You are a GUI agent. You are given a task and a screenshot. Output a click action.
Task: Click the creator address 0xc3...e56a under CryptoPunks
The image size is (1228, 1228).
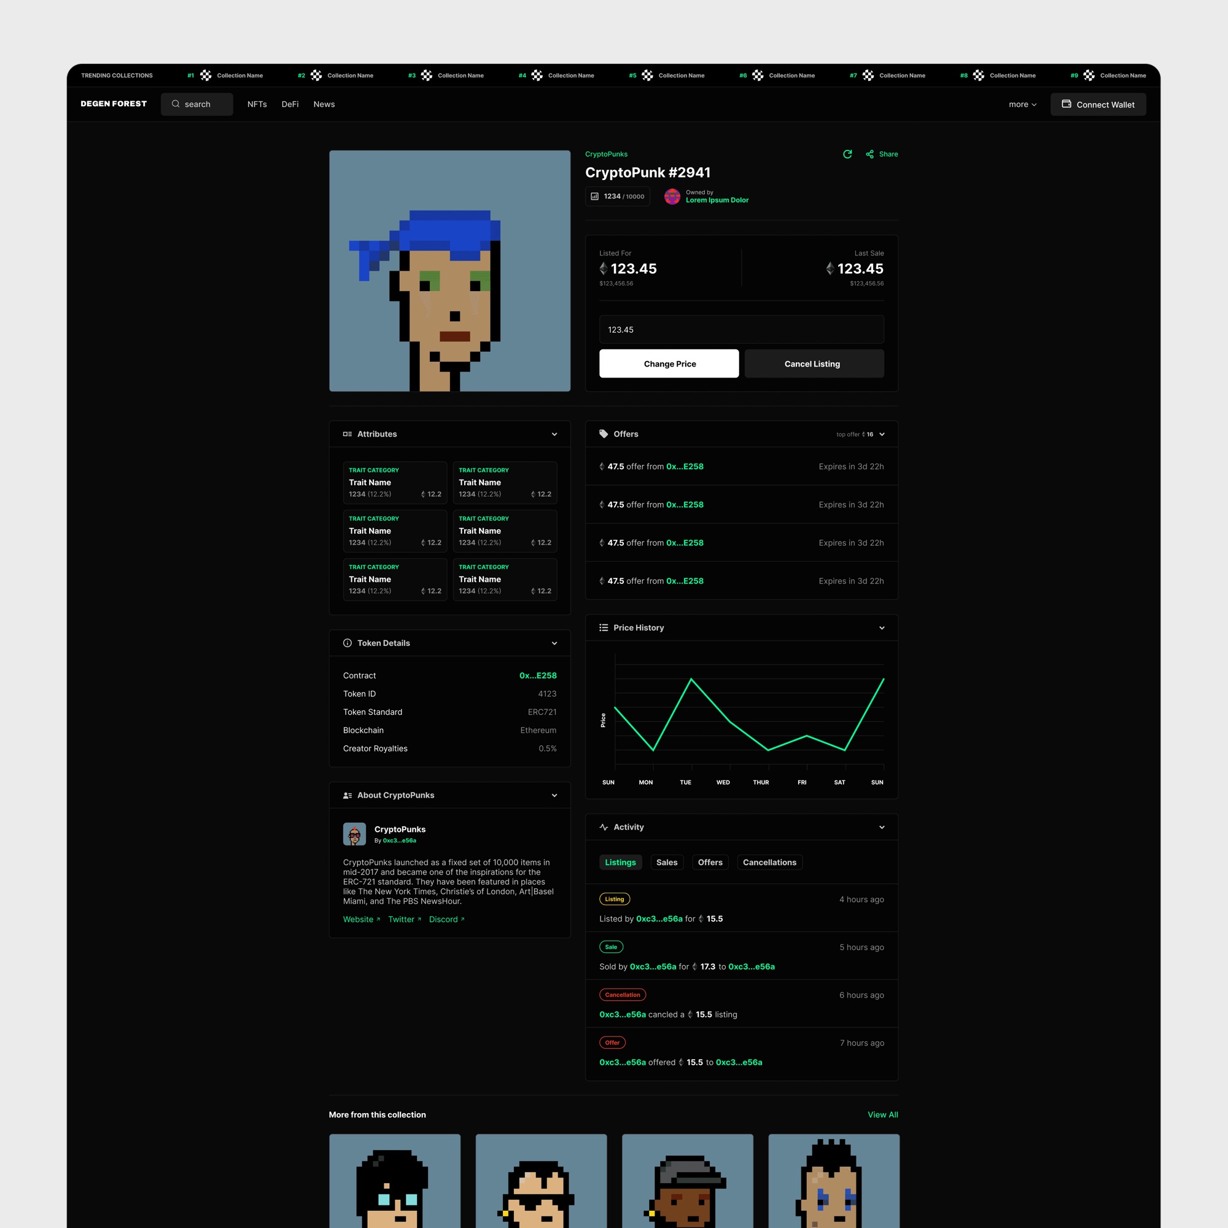pos(400,841)
